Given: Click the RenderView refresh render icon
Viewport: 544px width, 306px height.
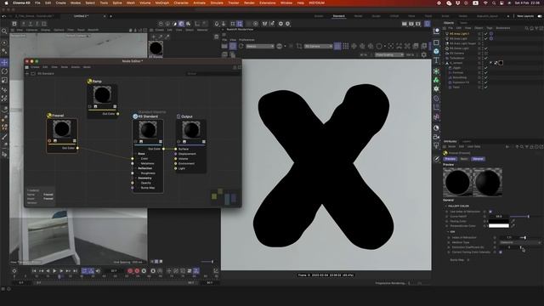Looking at the screenshot, I should tap(241, 46).
